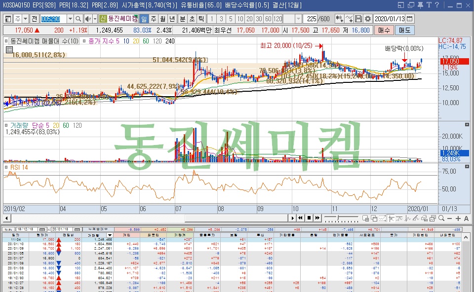Open the price-by-volume grid icon on chart
Viewport: 474px width, 292px height.
[9, 49]
